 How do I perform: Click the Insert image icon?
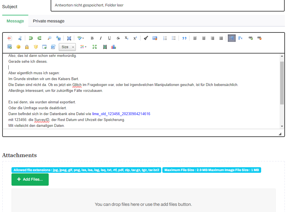pos(10,47)
